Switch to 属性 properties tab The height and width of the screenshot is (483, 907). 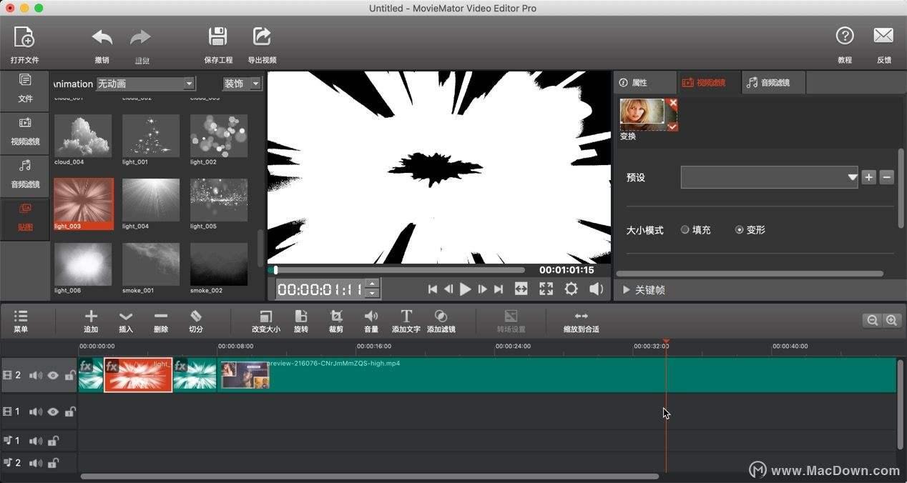[x=645, y=83]
